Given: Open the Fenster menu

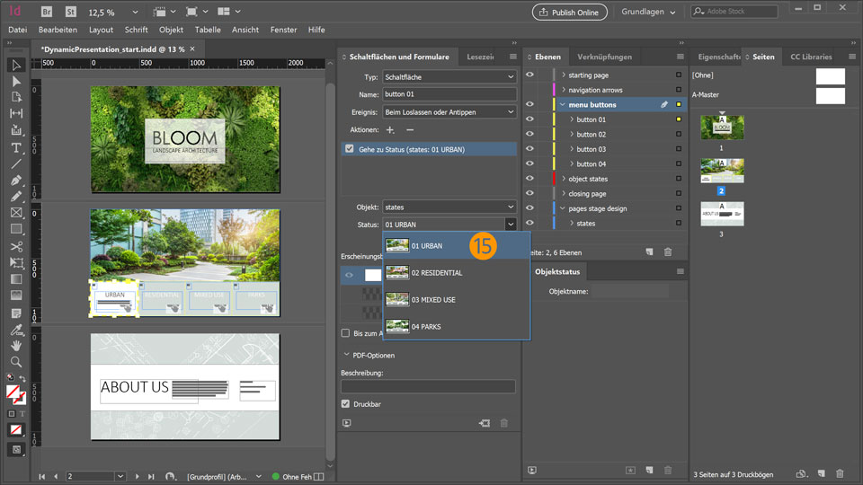Looking at the screenshot, I should pyautogui.click(x=283, y=30).
